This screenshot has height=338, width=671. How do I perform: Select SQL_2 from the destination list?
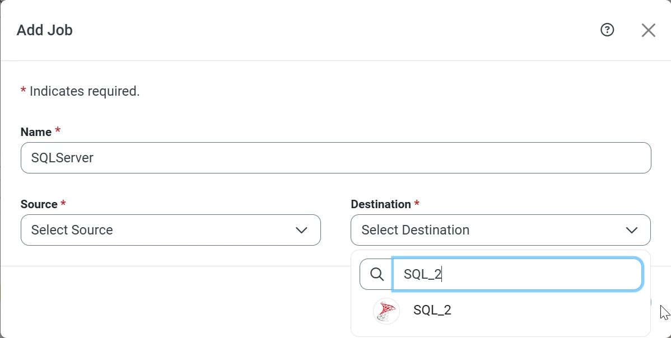(432, 311)
